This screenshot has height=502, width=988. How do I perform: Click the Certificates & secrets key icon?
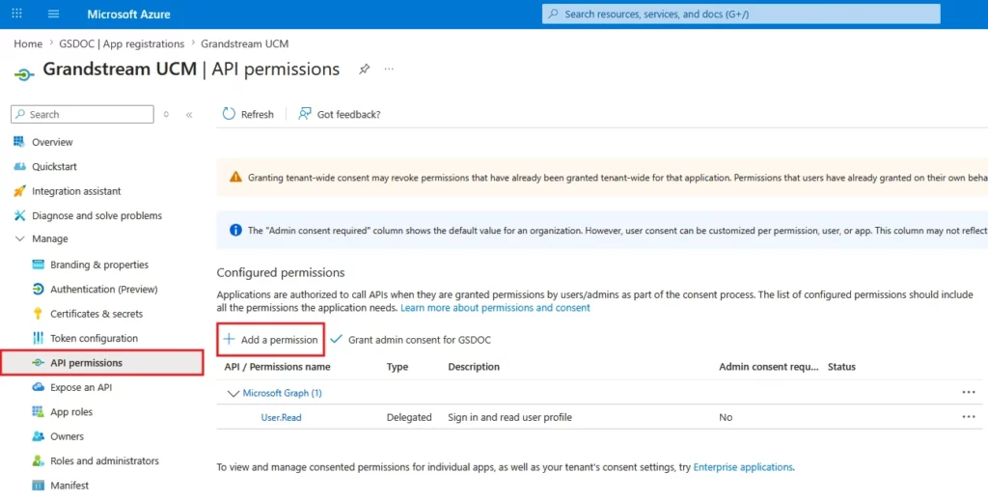[x=38, y=314]
